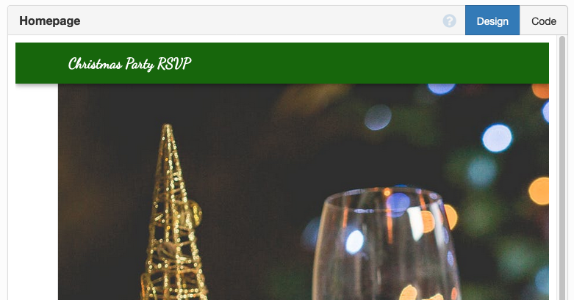
Task: Click the Homepage panel title
Action: (50, 21)
